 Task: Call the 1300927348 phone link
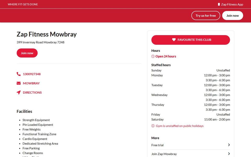point(32,74)
